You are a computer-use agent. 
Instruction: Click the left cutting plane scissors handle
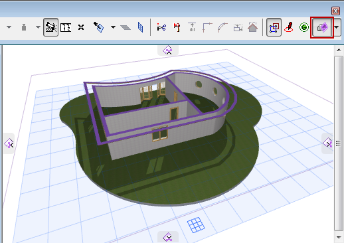[9, 144]
